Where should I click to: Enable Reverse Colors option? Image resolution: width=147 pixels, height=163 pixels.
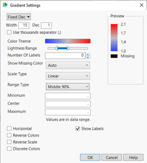(x=9, y=135)
